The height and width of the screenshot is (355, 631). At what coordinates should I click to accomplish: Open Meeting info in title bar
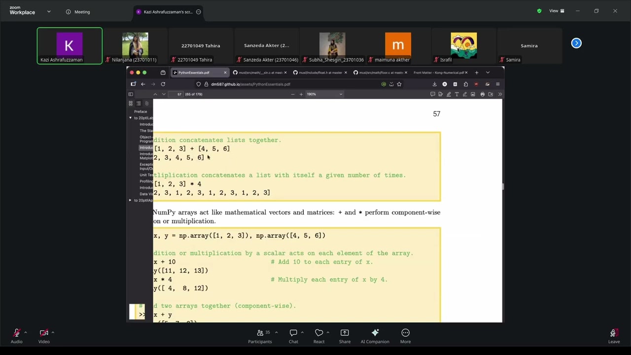78,12
